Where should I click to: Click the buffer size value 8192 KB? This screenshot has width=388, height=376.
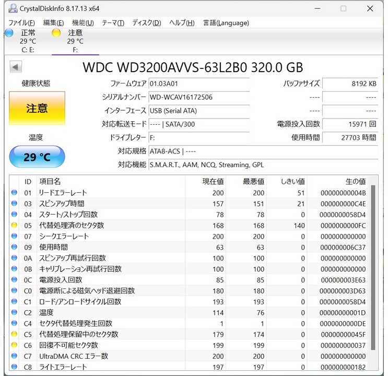click(x=350, y=84)
